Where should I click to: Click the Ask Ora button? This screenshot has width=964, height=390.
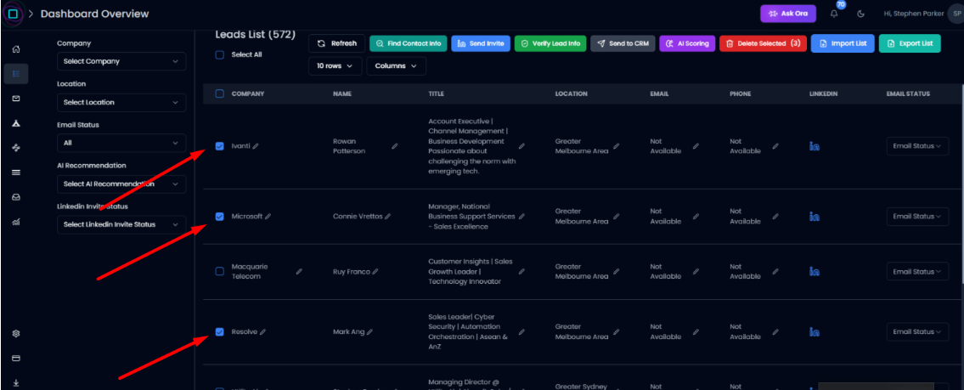tap(787, 14)
